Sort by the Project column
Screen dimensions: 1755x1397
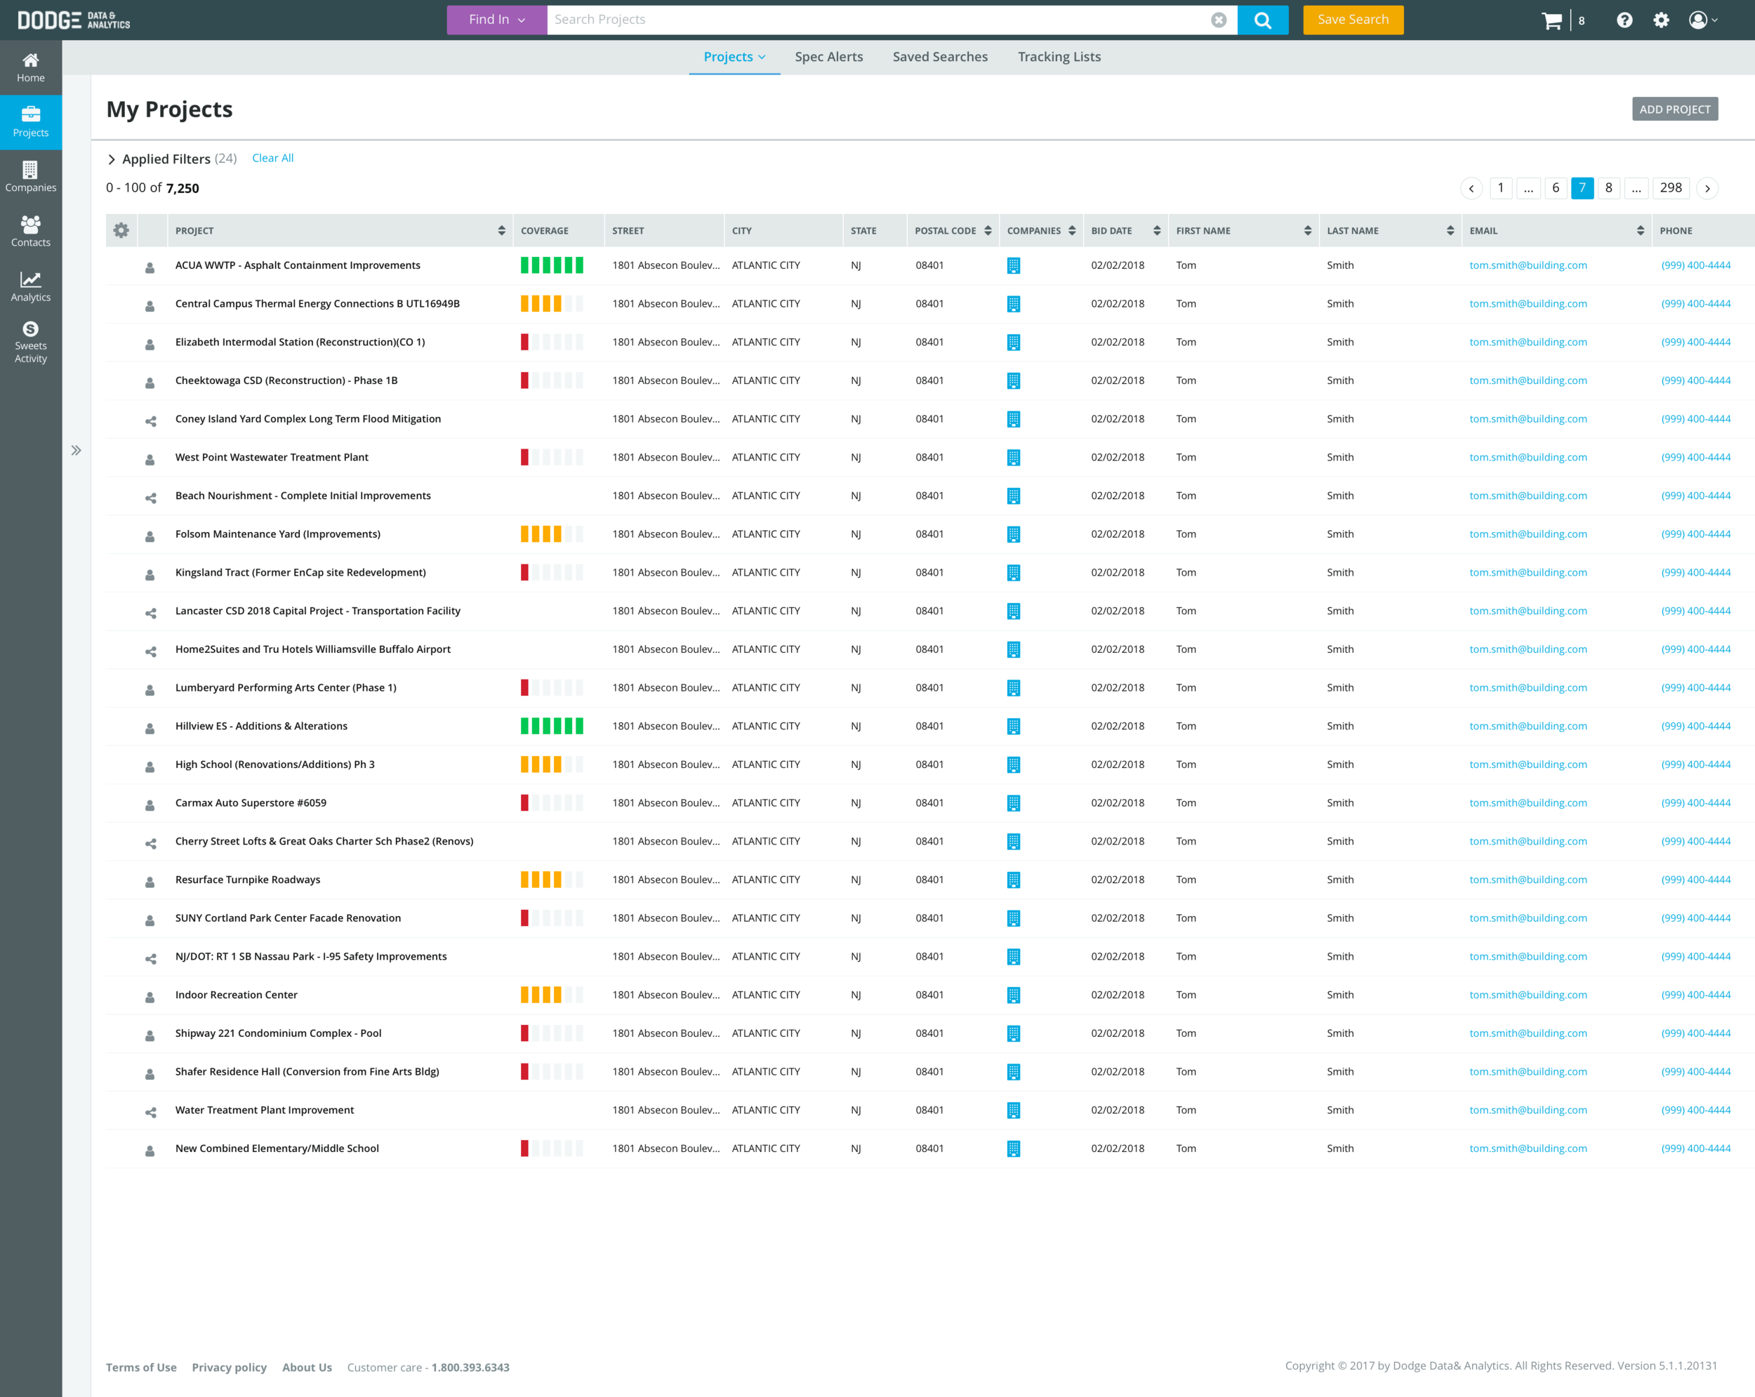click(x=501, y=230)
